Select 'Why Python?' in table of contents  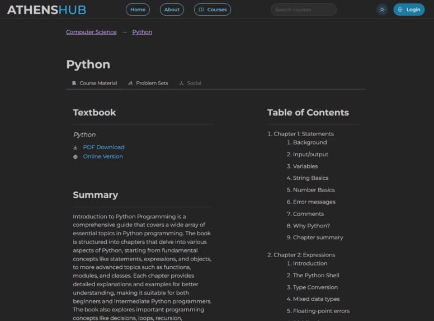[312, 226]
